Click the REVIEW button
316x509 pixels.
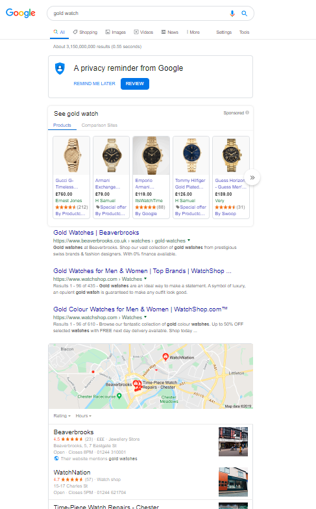click(135, 84)
